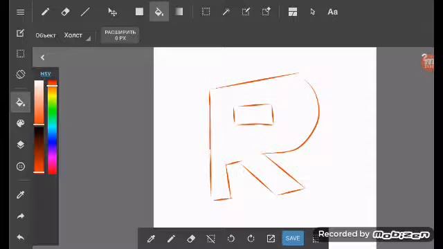443x249 pixels.
Task: Click the redo arrow in left sidebar
Action: pyautogui.click(x=20, y=216)
